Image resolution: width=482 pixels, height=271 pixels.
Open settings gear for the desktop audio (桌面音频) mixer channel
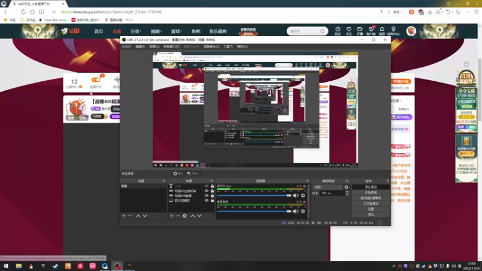click(303, 211)
